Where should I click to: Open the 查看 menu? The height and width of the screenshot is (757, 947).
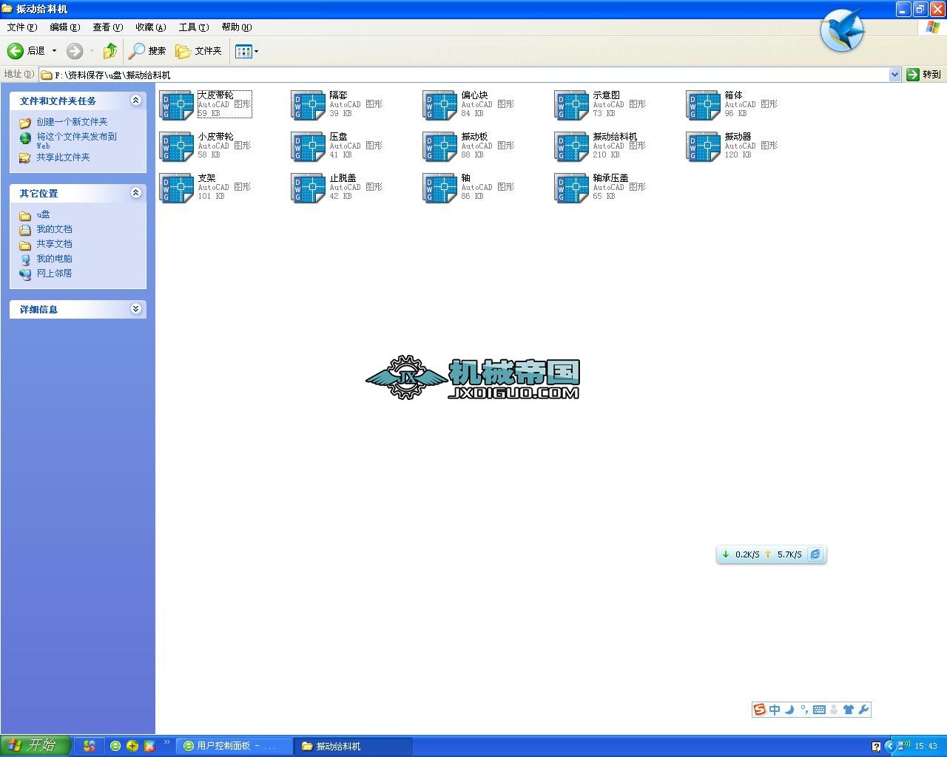tap(107, 27)
